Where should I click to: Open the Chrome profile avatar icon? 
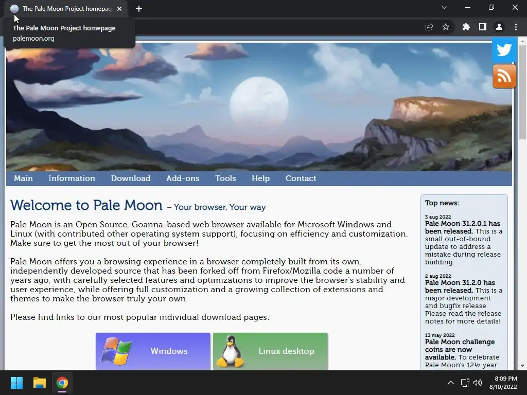[x=499, y=27]
